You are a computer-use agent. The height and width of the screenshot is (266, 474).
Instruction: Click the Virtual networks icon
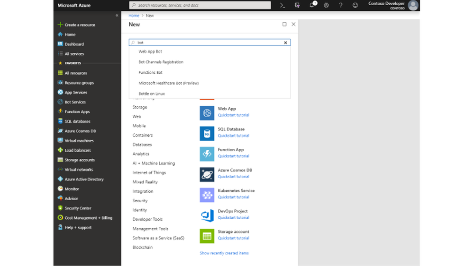click(60, 169)
